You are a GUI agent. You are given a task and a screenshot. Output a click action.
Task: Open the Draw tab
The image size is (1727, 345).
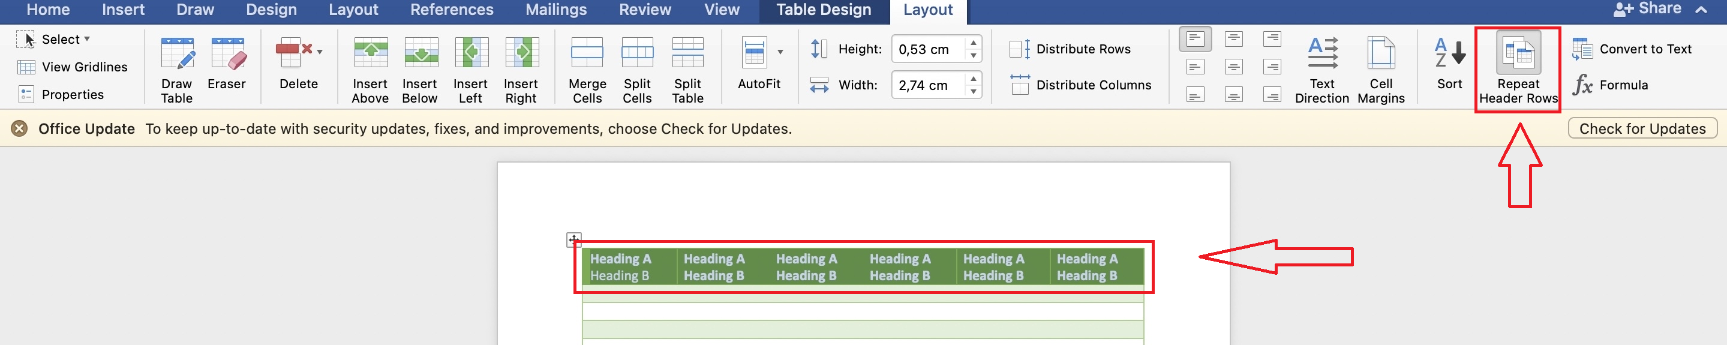coord(195,10)
